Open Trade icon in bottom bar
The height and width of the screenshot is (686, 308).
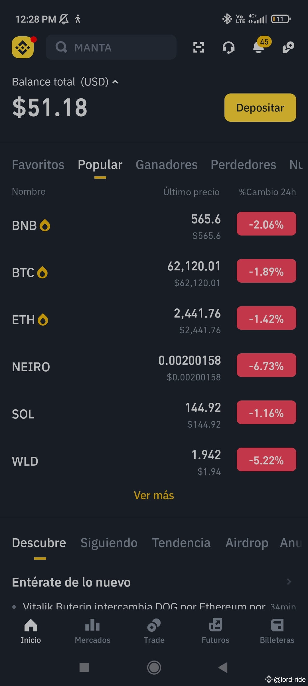tap(154, 625)
